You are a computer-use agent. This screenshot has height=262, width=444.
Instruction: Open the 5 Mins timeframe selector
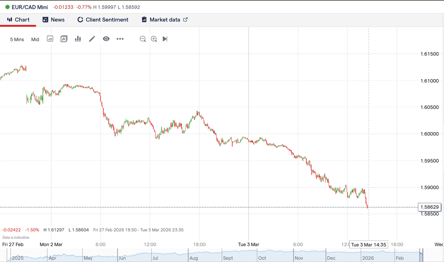tap(17, 39)
